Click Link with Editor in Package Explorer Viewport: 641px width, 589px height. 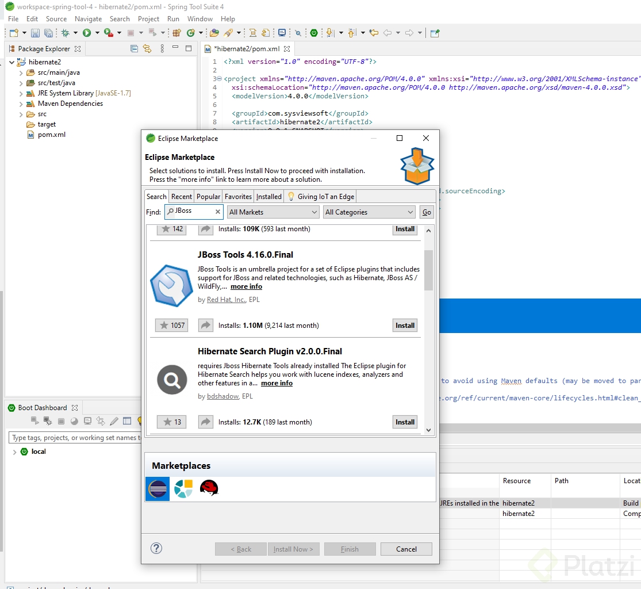pyautogui.click(x=147, y=49)
